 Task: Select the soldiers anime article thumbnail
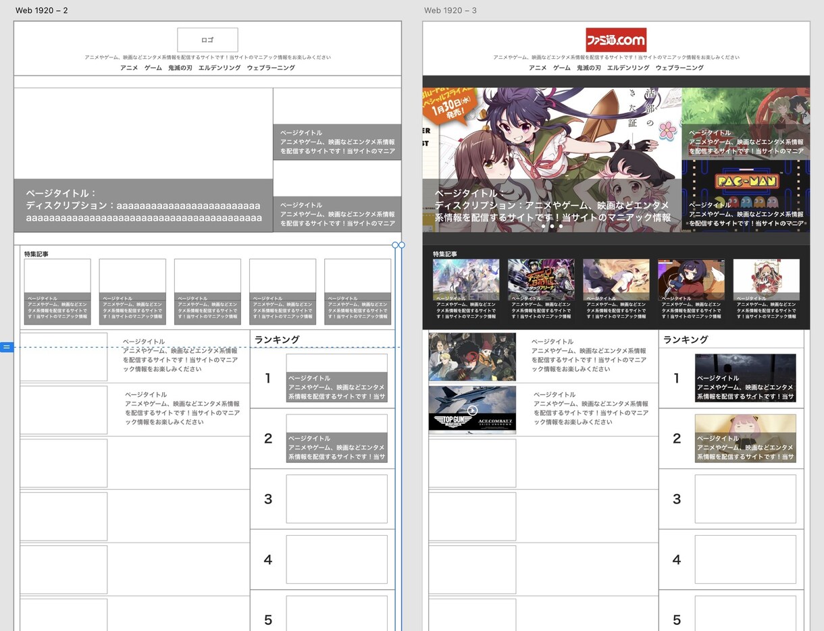click(472, 356)
